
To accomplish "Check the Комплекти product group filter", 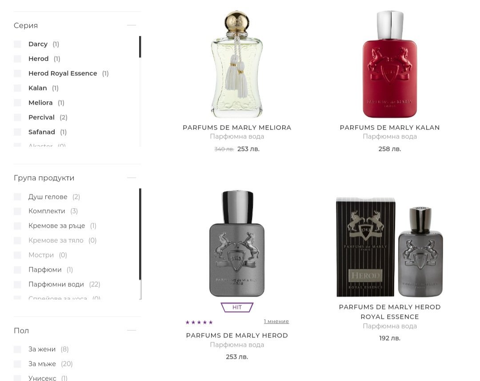I will (x=17, y=211).
